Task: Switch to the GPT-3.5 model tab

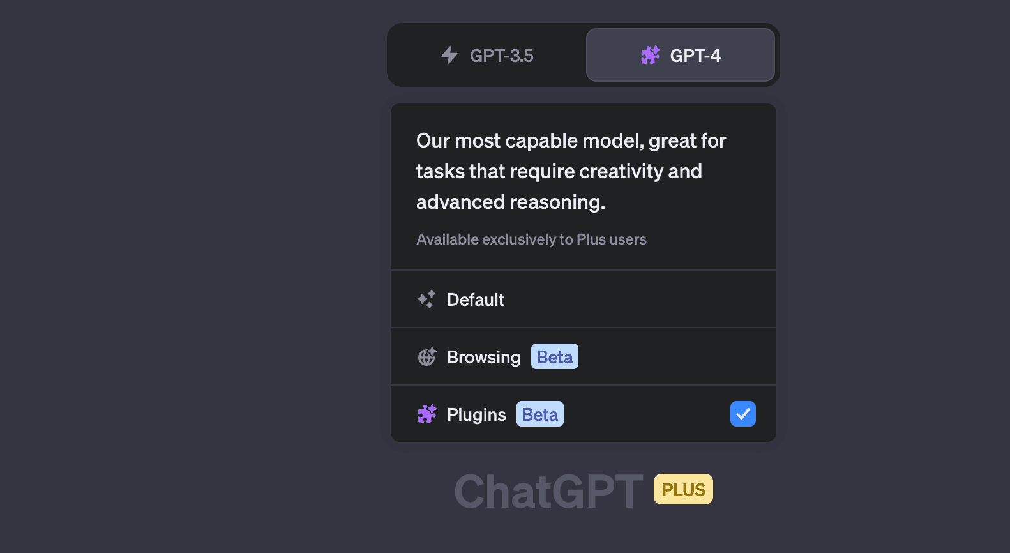Action: click(487, 56)
